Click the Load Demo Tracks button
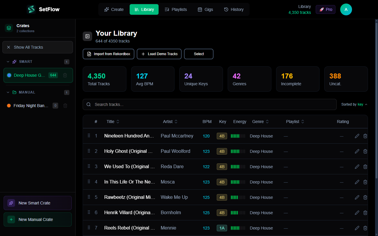This screenshot has height=236, width=378. (x=159, y=54)
